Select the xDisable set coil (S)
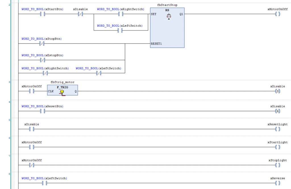This screenshot has width=291, height=189. [x=277, y=91]
